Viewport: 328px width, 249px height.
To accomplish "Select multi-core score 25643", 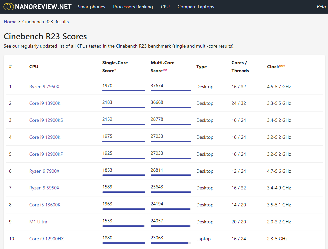I will pos(157,187).
